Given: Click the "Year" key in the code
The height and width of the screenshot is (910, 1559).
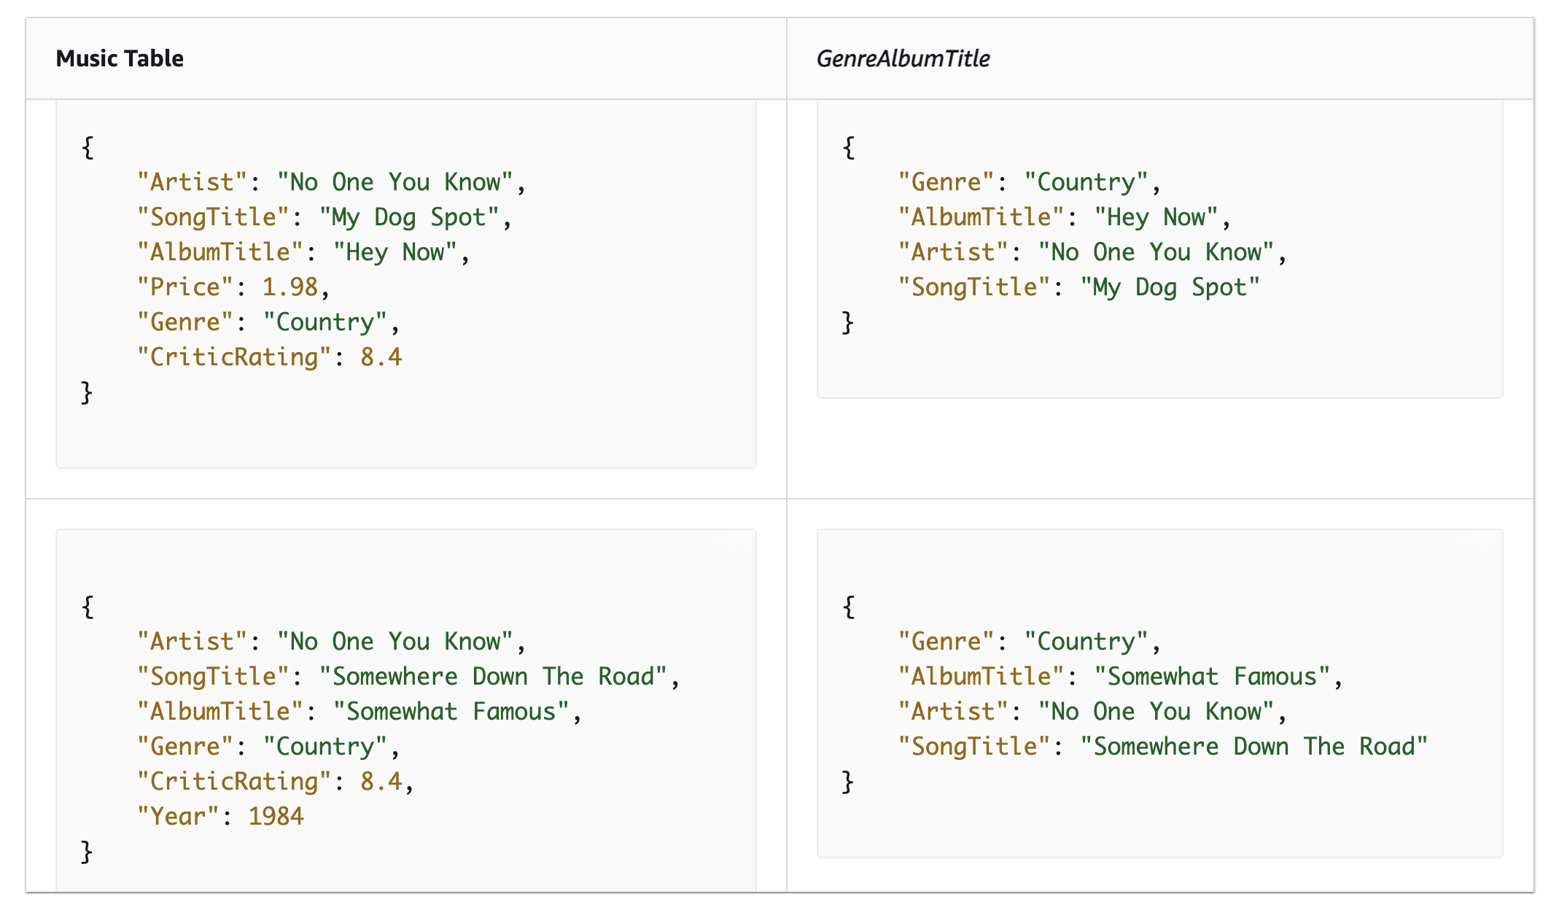Looking at the screenshot, I should point(179,816).
